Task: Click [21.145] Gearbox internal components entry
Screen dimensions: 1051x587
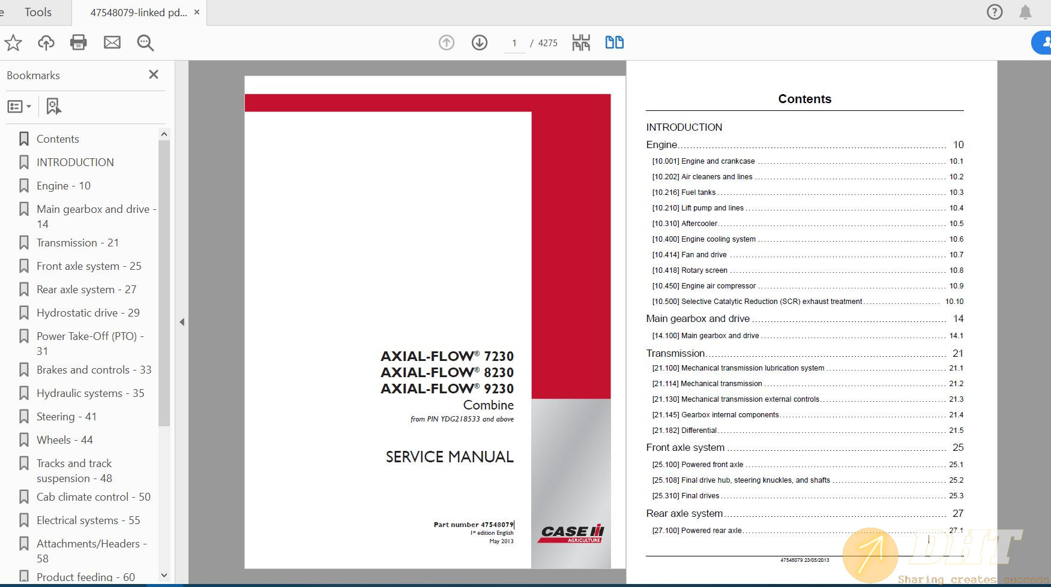Action: click(807, 415)
